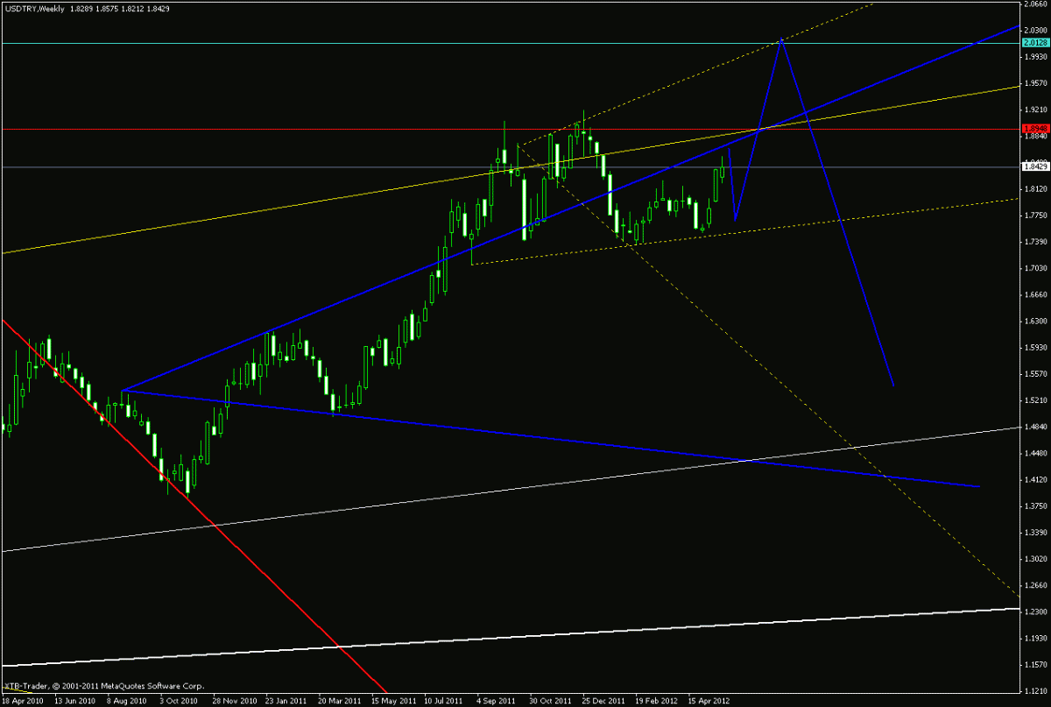Click the peak of the blue projected zigzag
The height and width of the screenshot is (707, 1051).
(781, 40)
